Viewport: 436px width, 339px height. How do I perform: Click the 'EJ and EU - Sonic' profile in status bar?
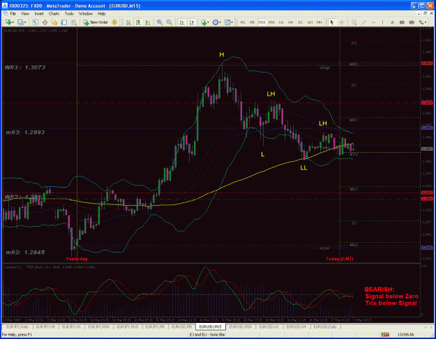click(x=207, y=335)
